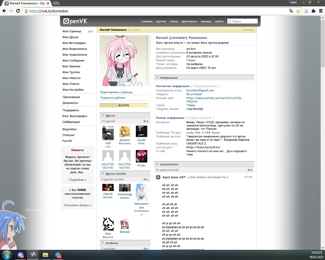325x260 pixels.
Task: Open the browser translate page icon
Action: point(291,11)
